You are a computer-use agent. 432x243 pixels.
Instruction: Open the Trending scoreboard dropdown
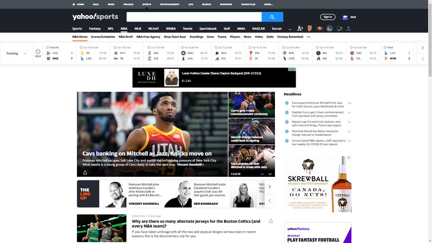16,54
